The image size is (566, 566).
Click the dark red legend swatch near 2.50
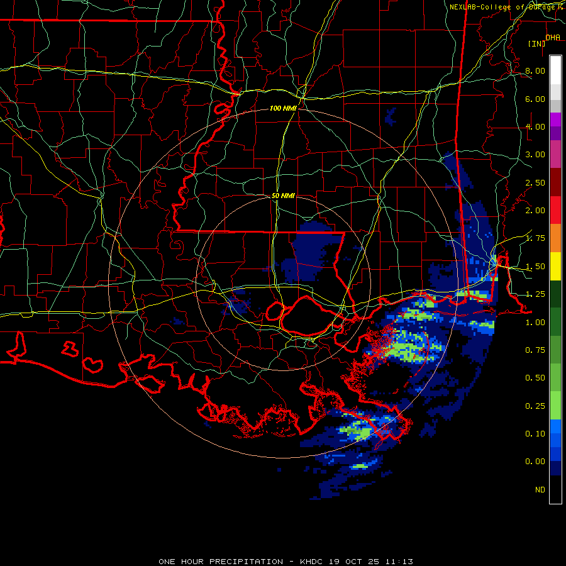point(555,182)
